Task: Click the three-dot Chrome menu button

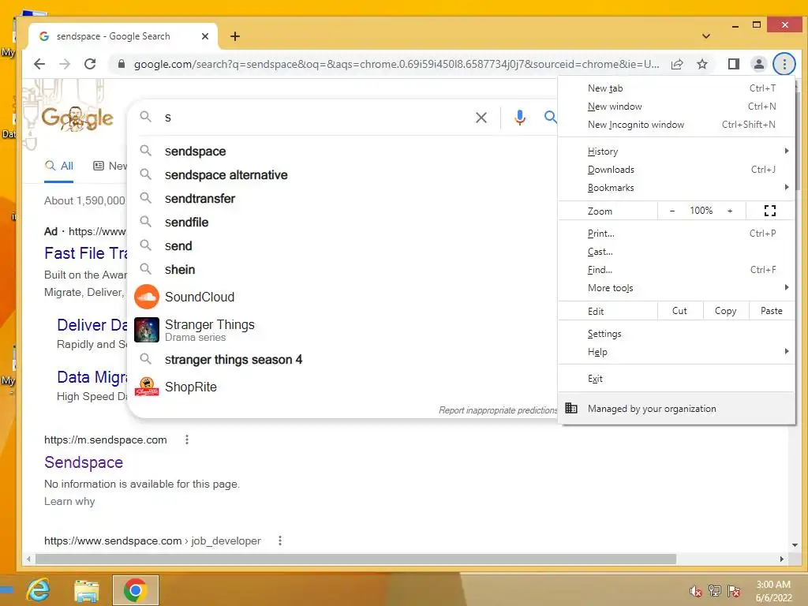Action: click(x=784, y=64)
